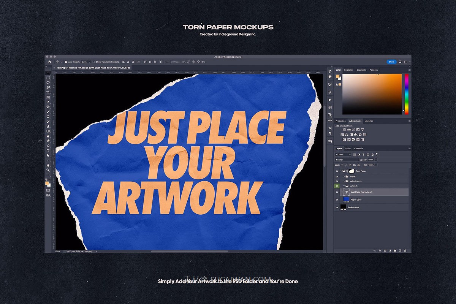456x304 pixels.
Task: Open the search magnifier in top bar
Action: 400,62
